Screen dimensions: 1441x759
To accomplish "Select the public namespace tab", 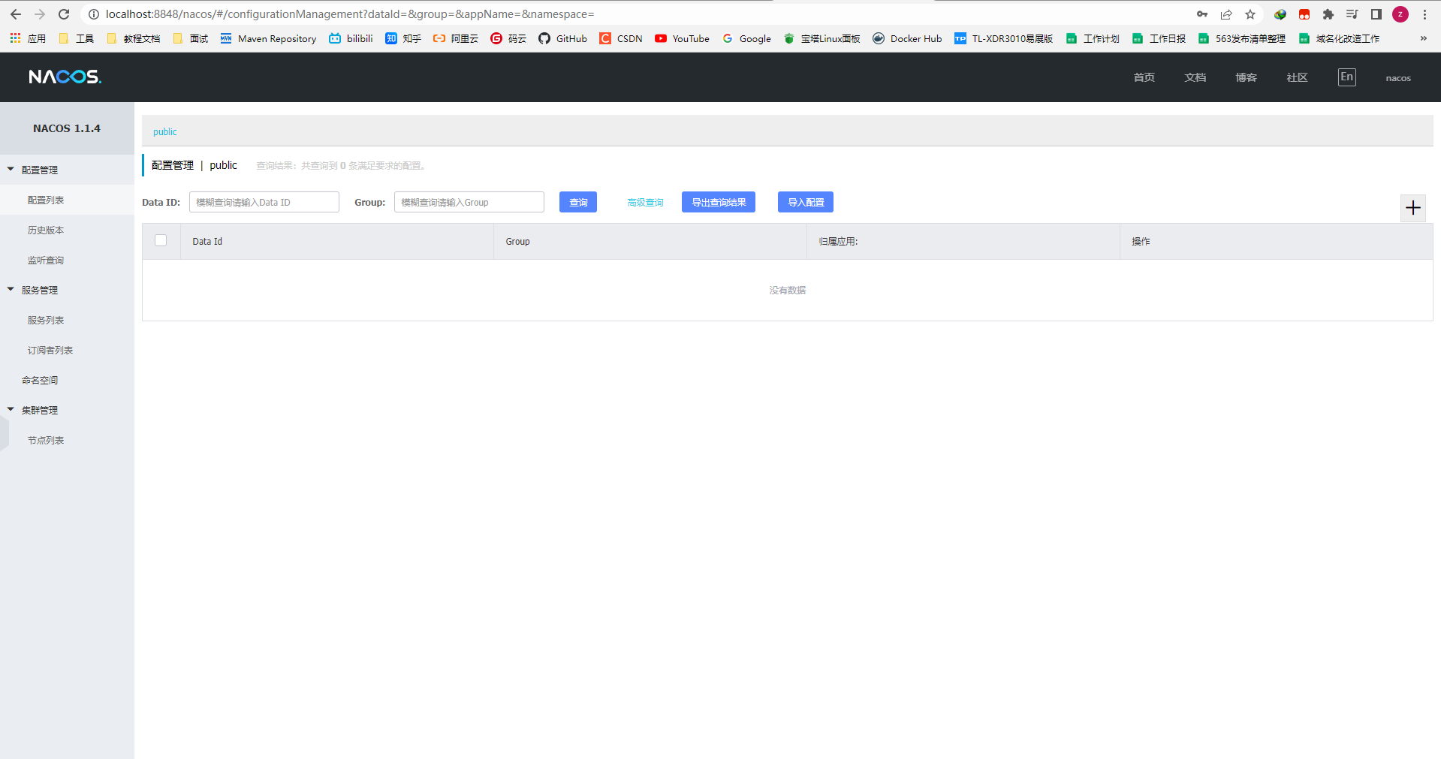I will pos(165,131).
